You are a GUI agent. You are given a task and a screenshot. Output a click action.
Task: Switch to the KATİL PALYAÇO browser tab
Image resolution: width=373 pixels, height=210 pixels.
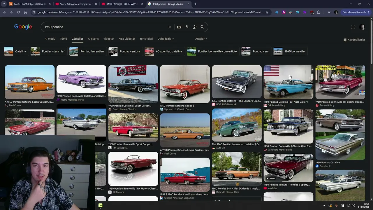tap(123, 4)
